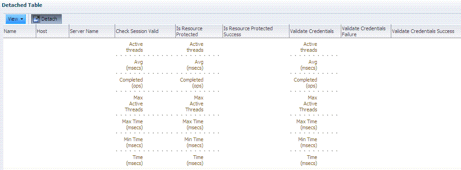
Task: Click the Validate Credentials column header
Action: click(x=315, y=31)
